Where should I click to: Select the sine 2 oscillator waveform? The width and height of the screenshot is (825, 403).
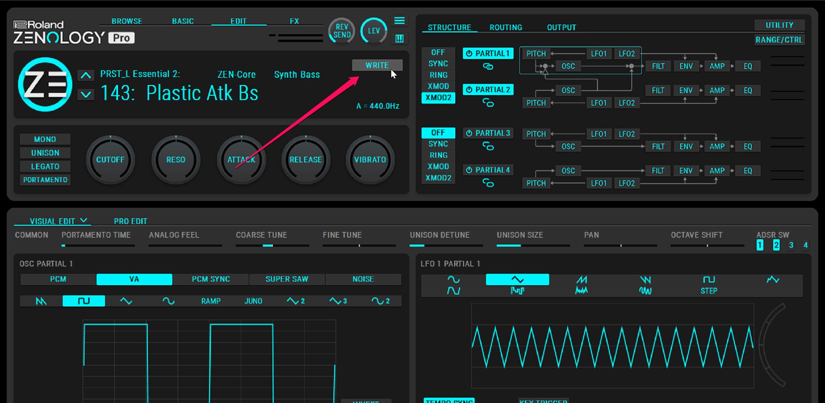click(380, 301)
